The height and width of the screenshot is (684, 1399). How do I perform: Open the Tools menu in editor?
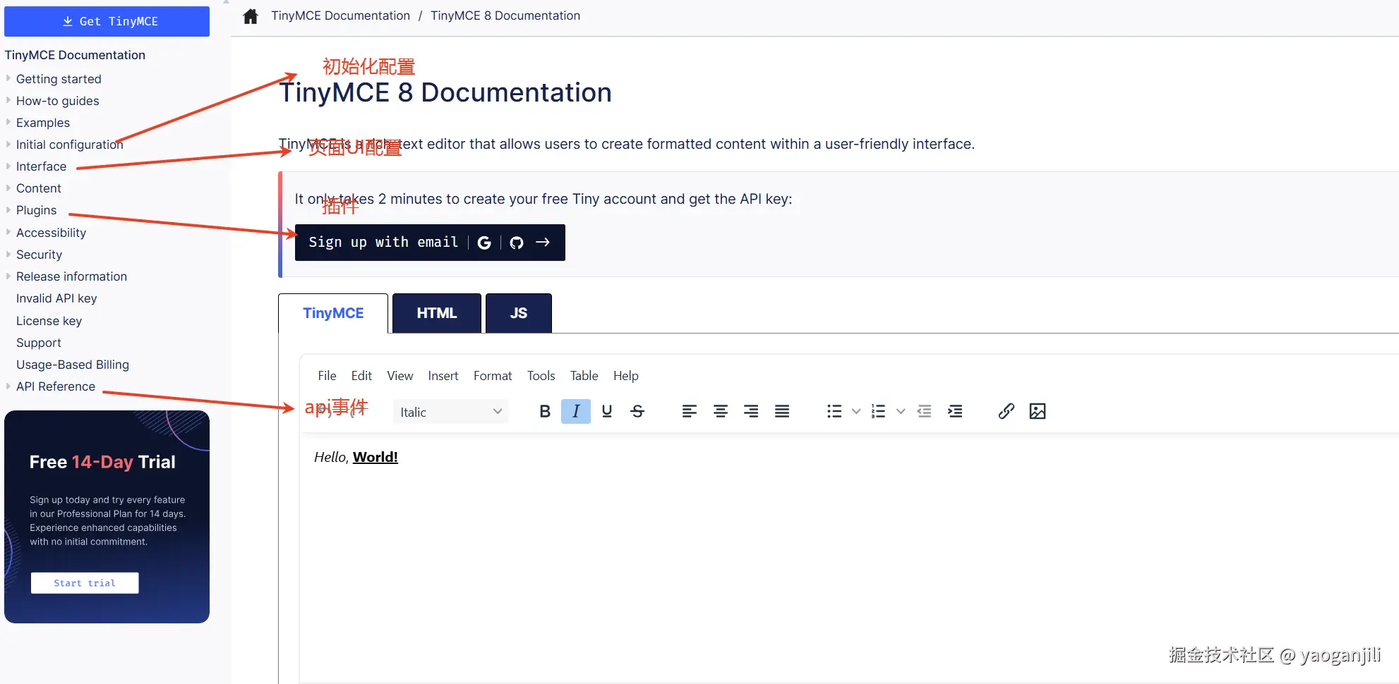pyautogui.click(x=541, y=376)
